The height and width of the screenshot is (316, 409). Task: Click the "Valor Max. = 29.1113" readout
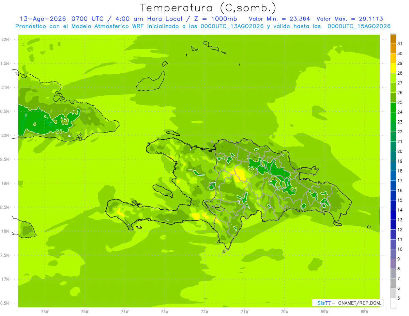click(x=349, y=18)
